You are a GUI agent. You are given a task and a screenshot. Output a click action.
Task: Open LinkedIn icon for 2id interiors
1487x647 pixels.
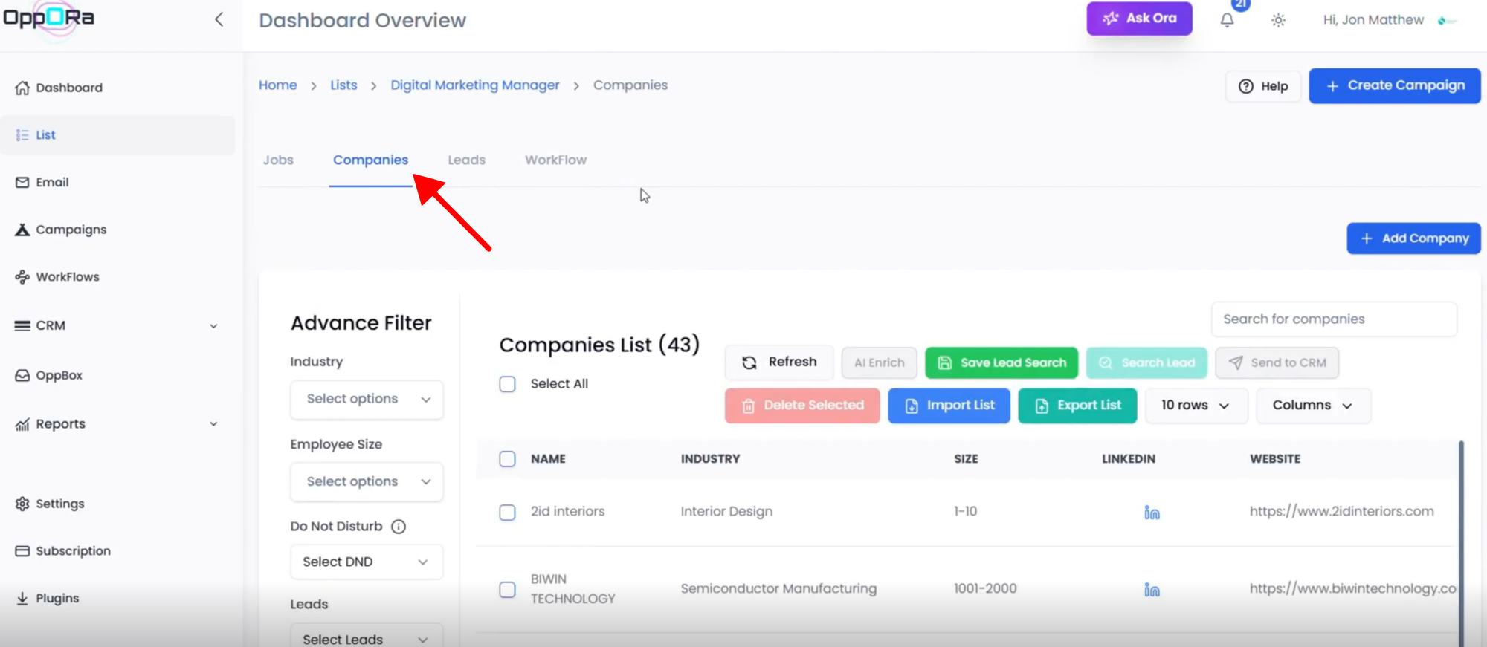click(1152, 513)
